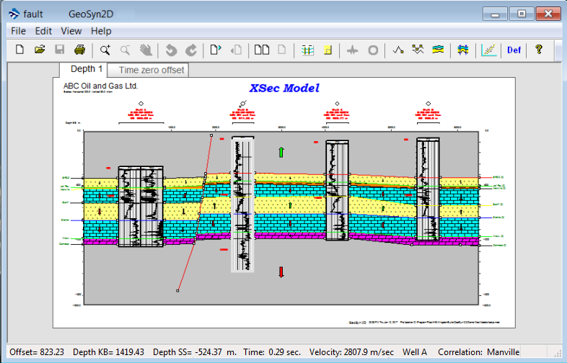The width and height of the screenshot is (567, 363).
Task: Select the Zoom in magnifier tool
Action: click(x=106, y=50)
